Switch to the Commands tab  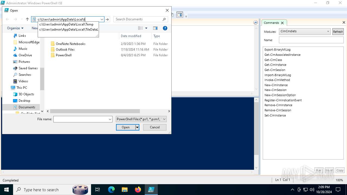[x=271, y=23]
